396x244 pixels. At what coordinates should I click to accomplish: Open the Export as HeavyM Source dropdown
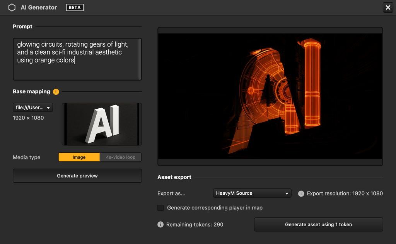click(252, 193)
